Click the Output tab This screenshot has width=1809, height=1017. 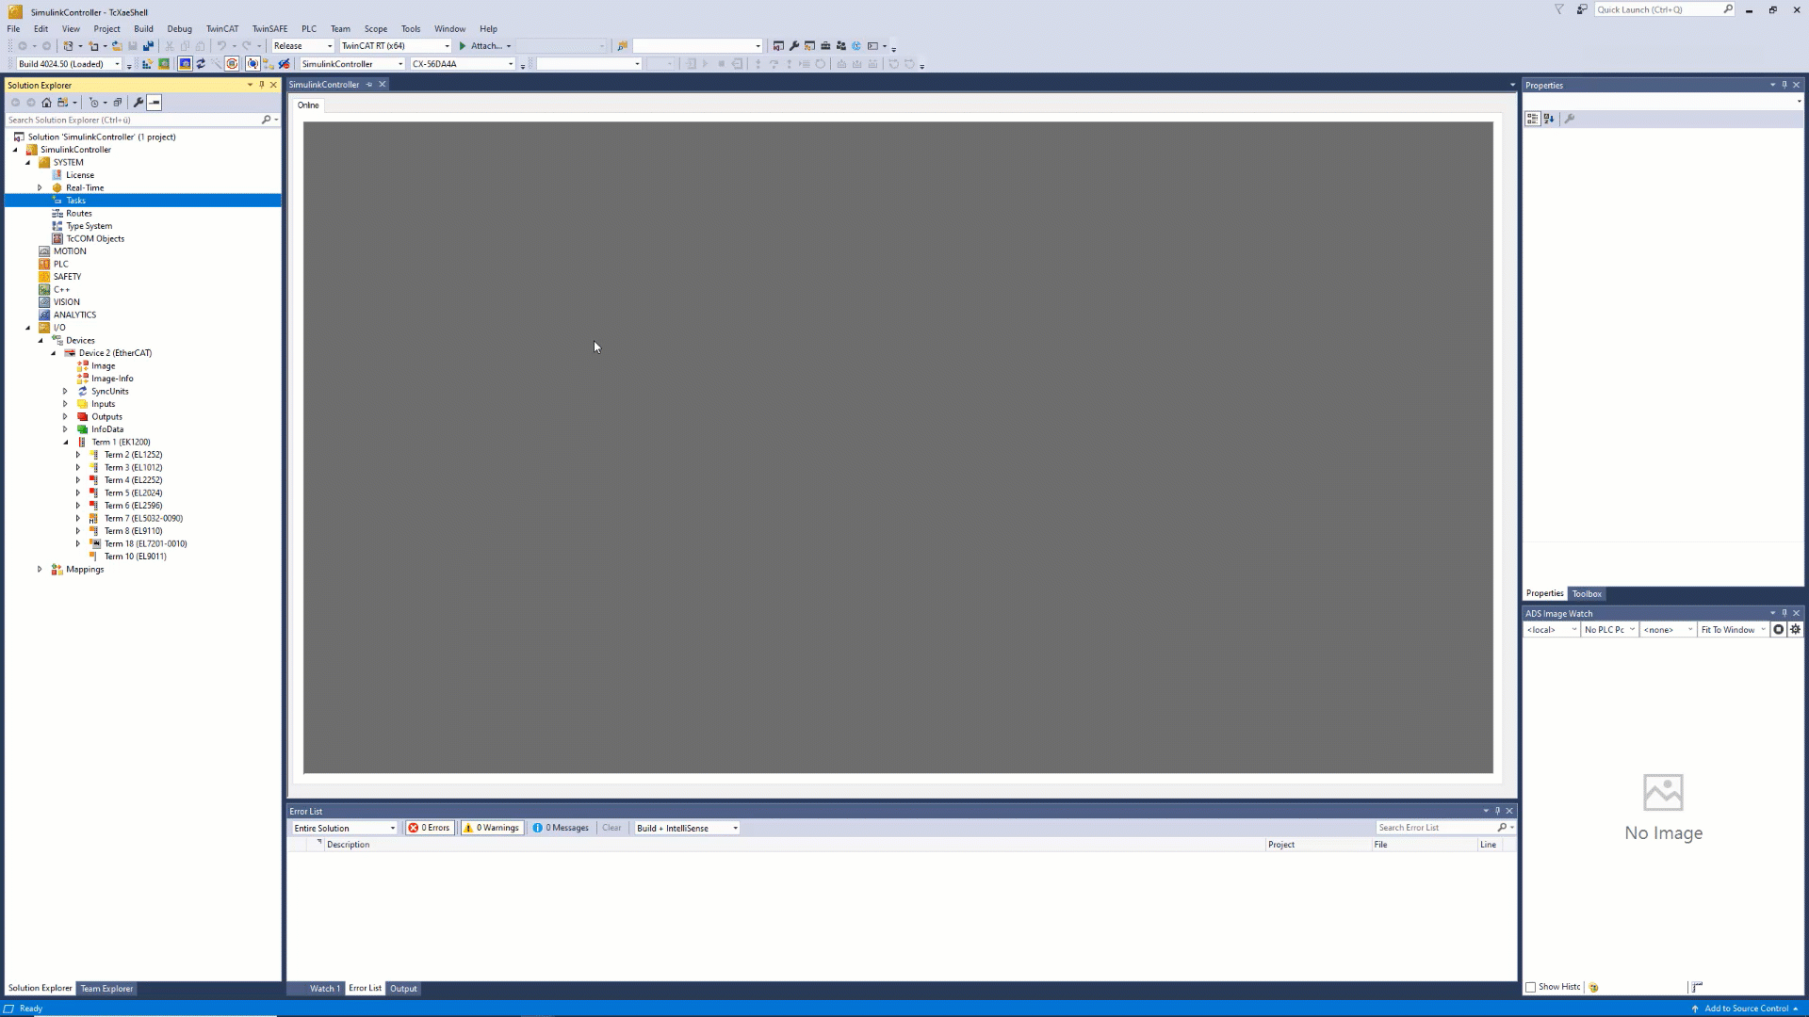coord(402,989)
